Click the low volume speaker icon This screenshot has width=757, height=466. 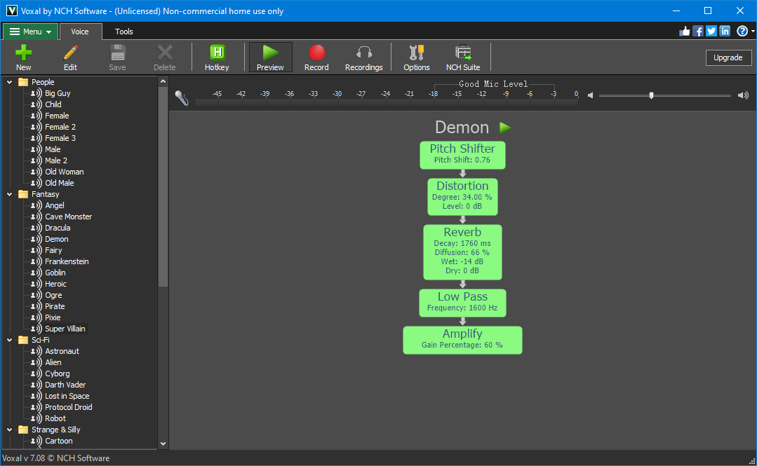[x=591, y=95]
